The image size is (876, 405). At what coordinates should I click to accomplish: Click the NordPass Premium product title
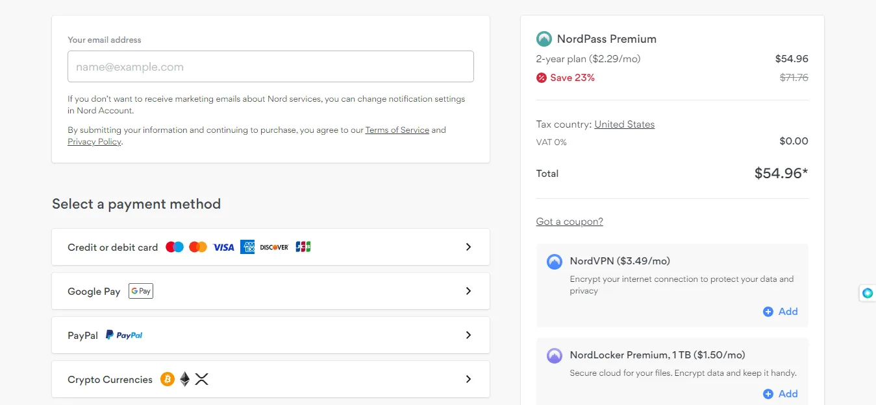[x=607, y=39]
